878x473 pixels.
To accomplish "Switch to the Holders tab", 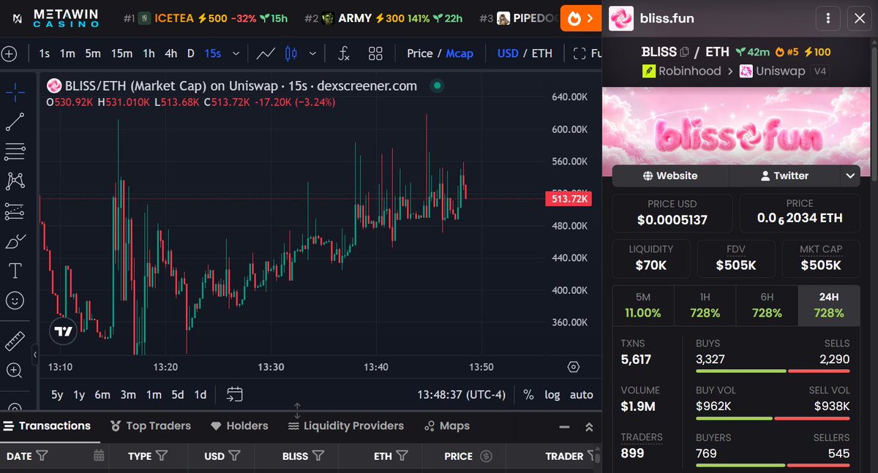I will (239, 425).
